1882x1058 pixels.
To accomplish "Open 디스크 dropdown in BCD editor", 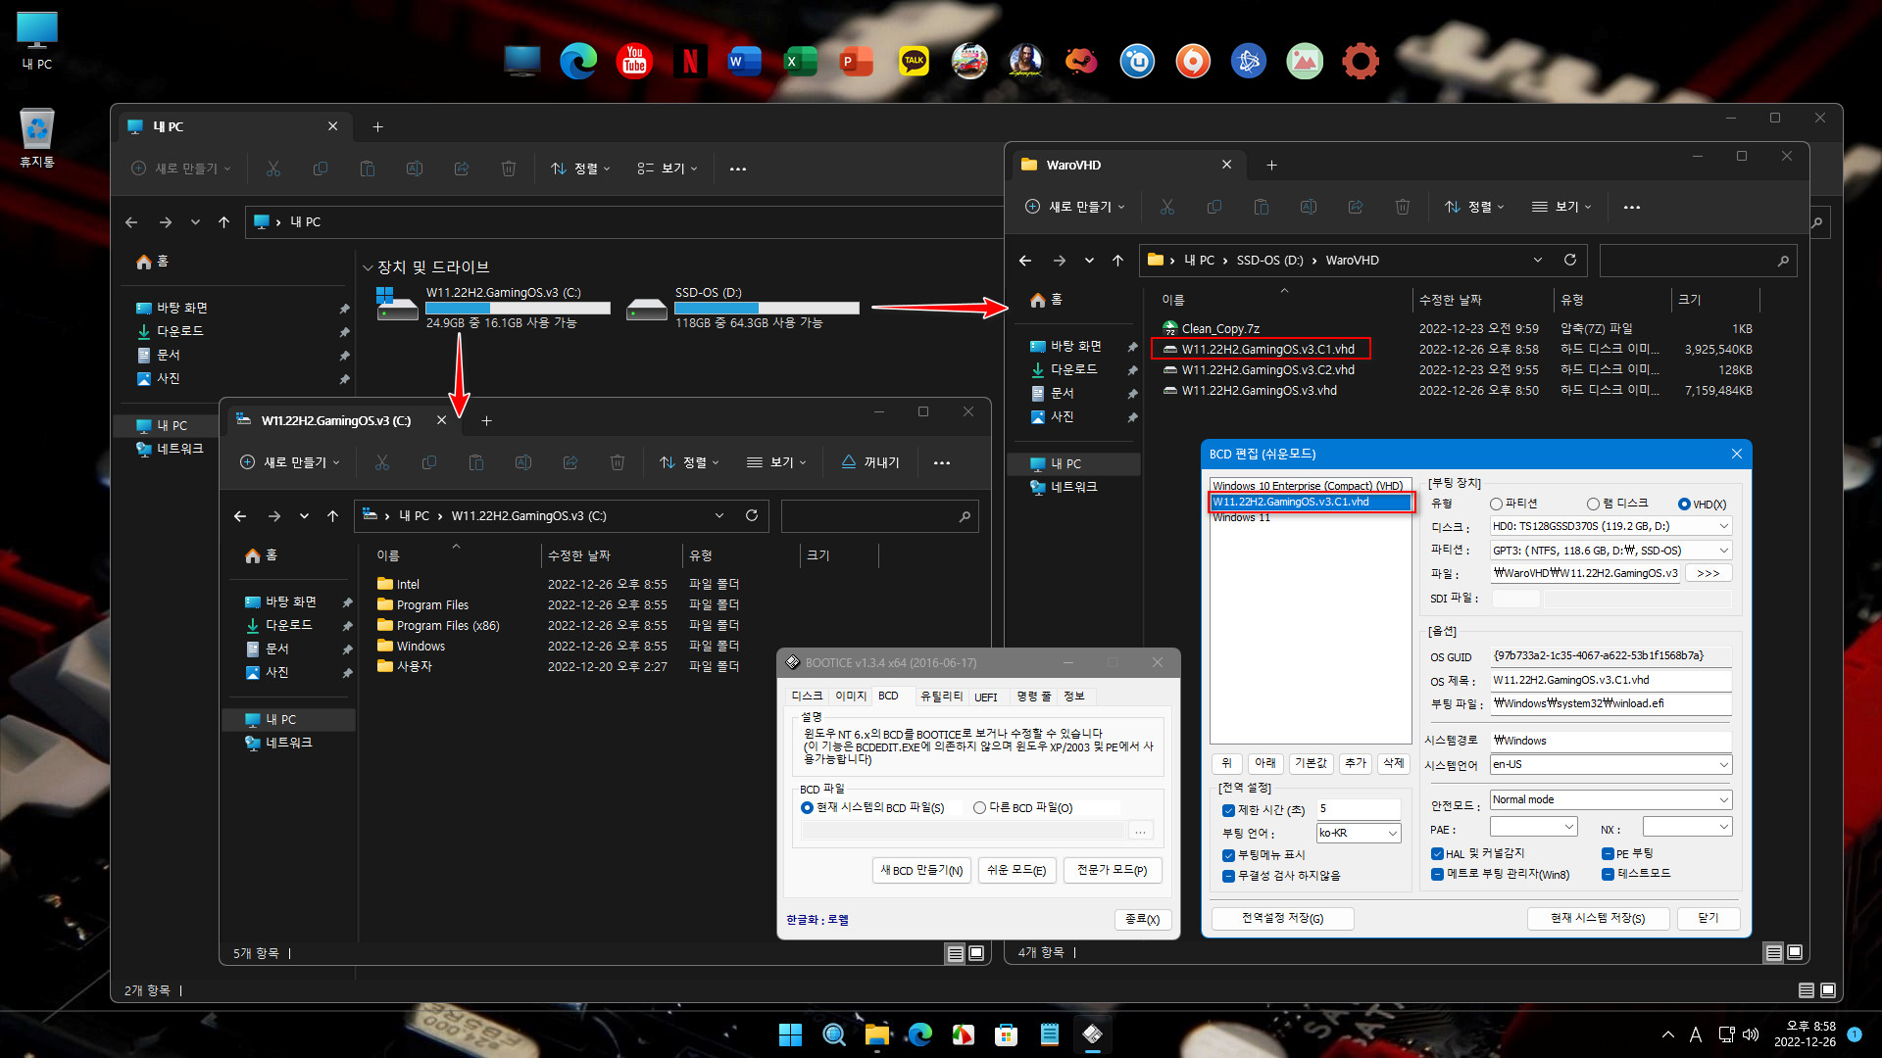I will pyautogui.click(x=1610, y=526).
